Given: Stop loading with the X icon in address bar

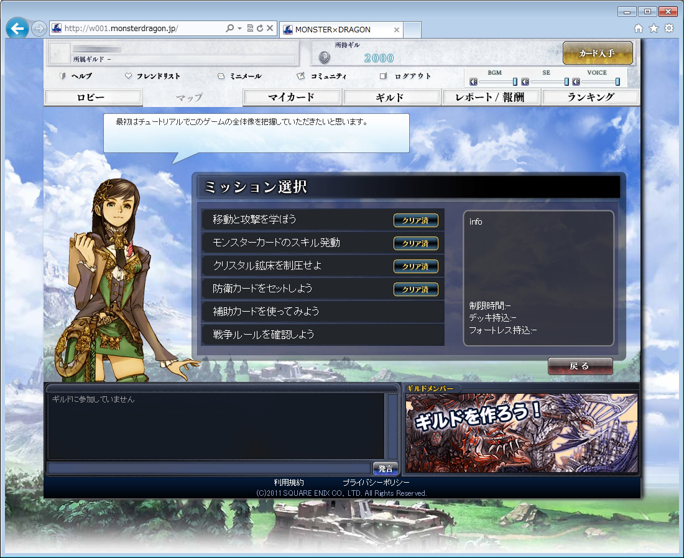Looking at the screenshot, I should [270, 29].
